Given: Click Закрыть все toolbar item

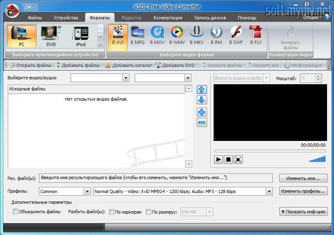Looking at the screenshot, I should [262, 65].
